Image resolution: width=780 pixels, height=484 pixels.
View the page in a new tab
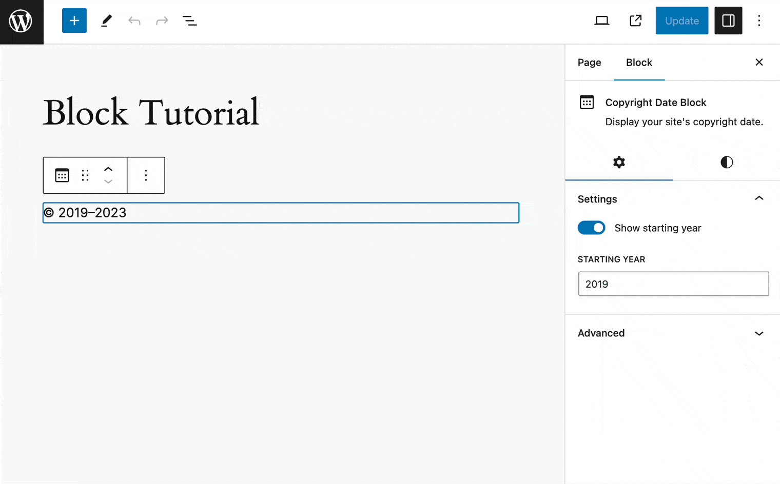tap(635, 21)
